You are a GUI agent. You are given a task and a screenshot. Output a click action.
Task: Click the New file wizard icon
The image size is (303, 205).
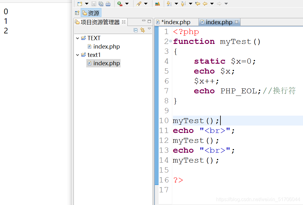pyautogui.click(x=80, y=4)
